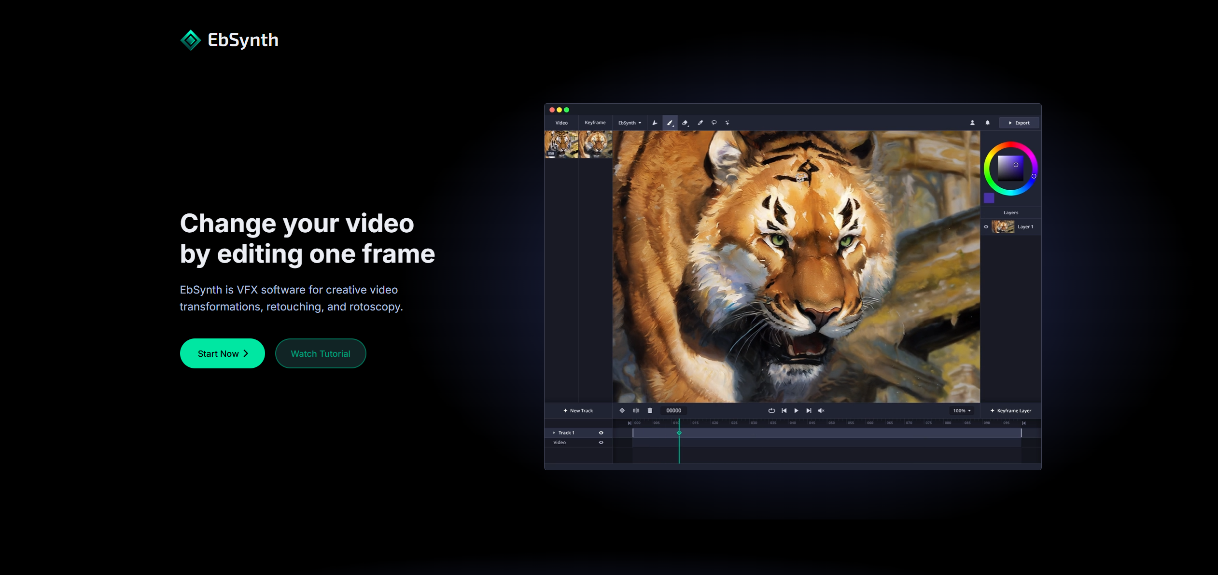Switch to the Video tab

coord(561,123)
